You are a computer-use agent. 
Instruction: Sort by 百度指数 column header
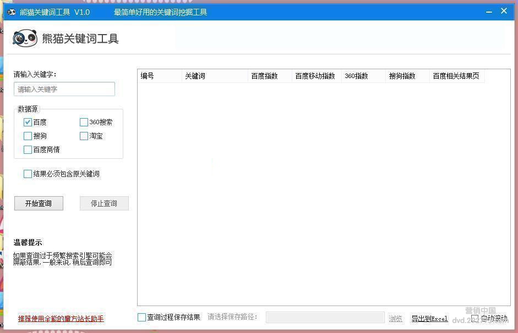[270, 76]
